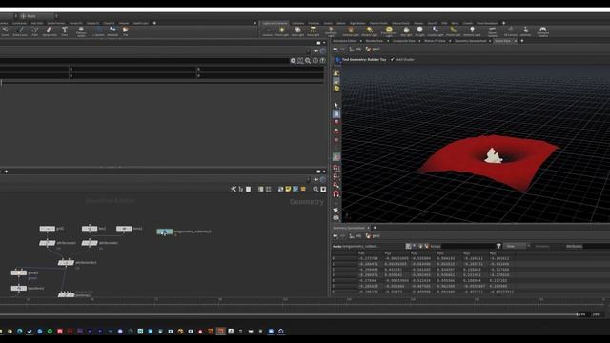Add an Ambient Light from the shelf
The image size is (610, 343).
472,31
